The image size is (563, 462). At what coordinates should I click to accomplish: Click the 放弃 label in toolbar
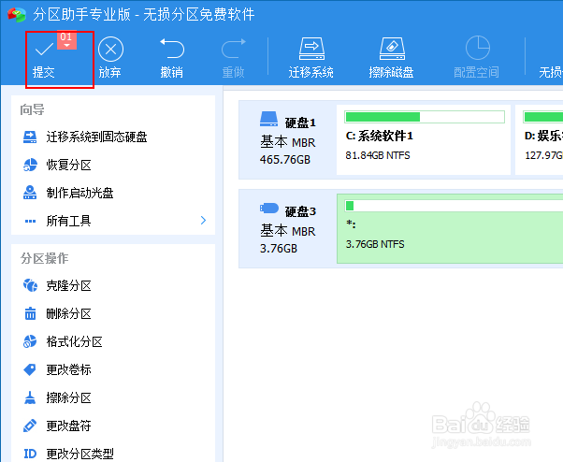[109, 72]
